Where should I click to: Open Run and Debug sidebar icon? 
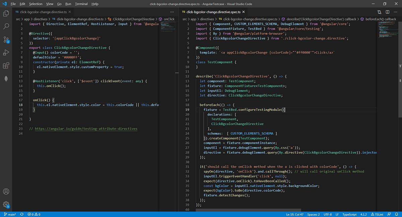(5, 53)
